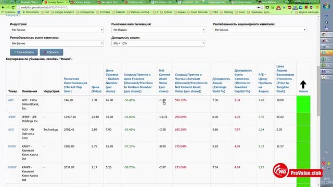
Task: Sort by the Цена Грэхема Graham Number header
Action: pyautogui.click(x=112, y=81)
